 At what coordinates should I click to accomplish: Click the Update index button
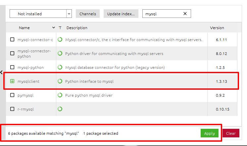[x=121, y=14]
